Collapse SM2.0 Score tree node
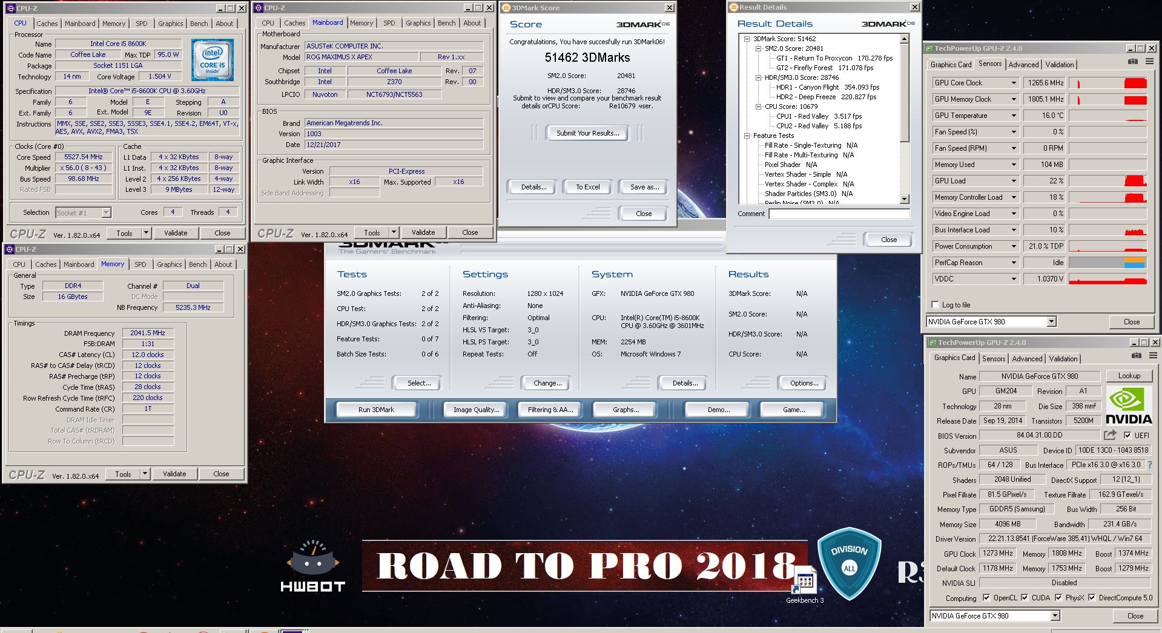Screen dimensions: 1162x633 pos(758,48)
